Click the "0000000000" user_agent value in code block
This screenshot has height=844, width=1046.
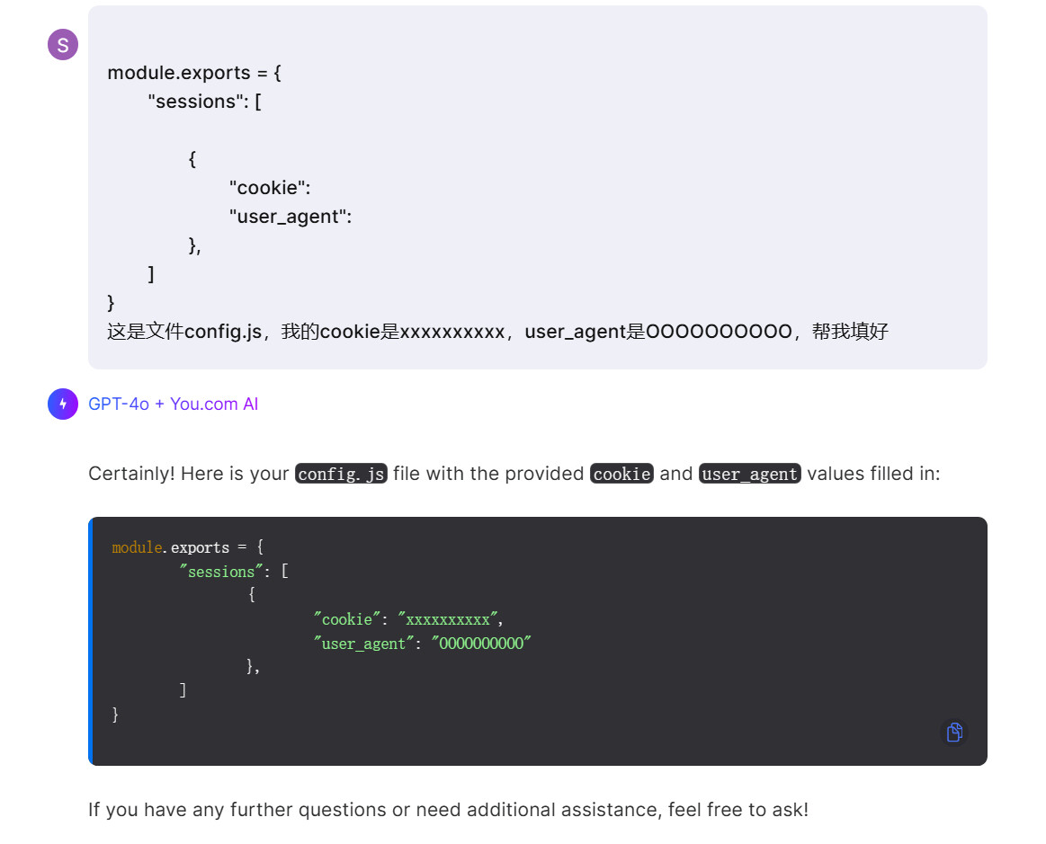pos(481,644)
